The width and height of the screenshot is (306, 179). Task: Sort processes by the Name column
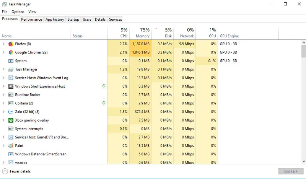[x=35, y=33]
